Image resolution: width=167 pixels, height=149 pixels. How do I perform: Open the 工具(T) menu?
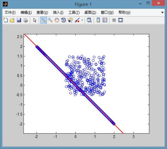point(74,12)
